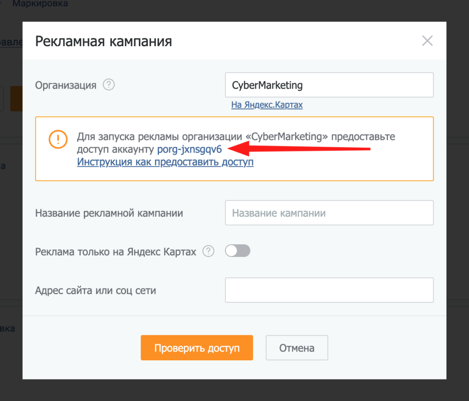Screen dimensions: 469x401
Task: Click the Организация field with CyberMarketing
Action: point(329,85)
